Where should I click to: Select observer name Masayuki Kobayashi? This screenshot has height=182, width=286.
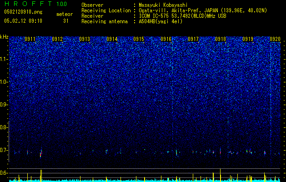(163, 5)
